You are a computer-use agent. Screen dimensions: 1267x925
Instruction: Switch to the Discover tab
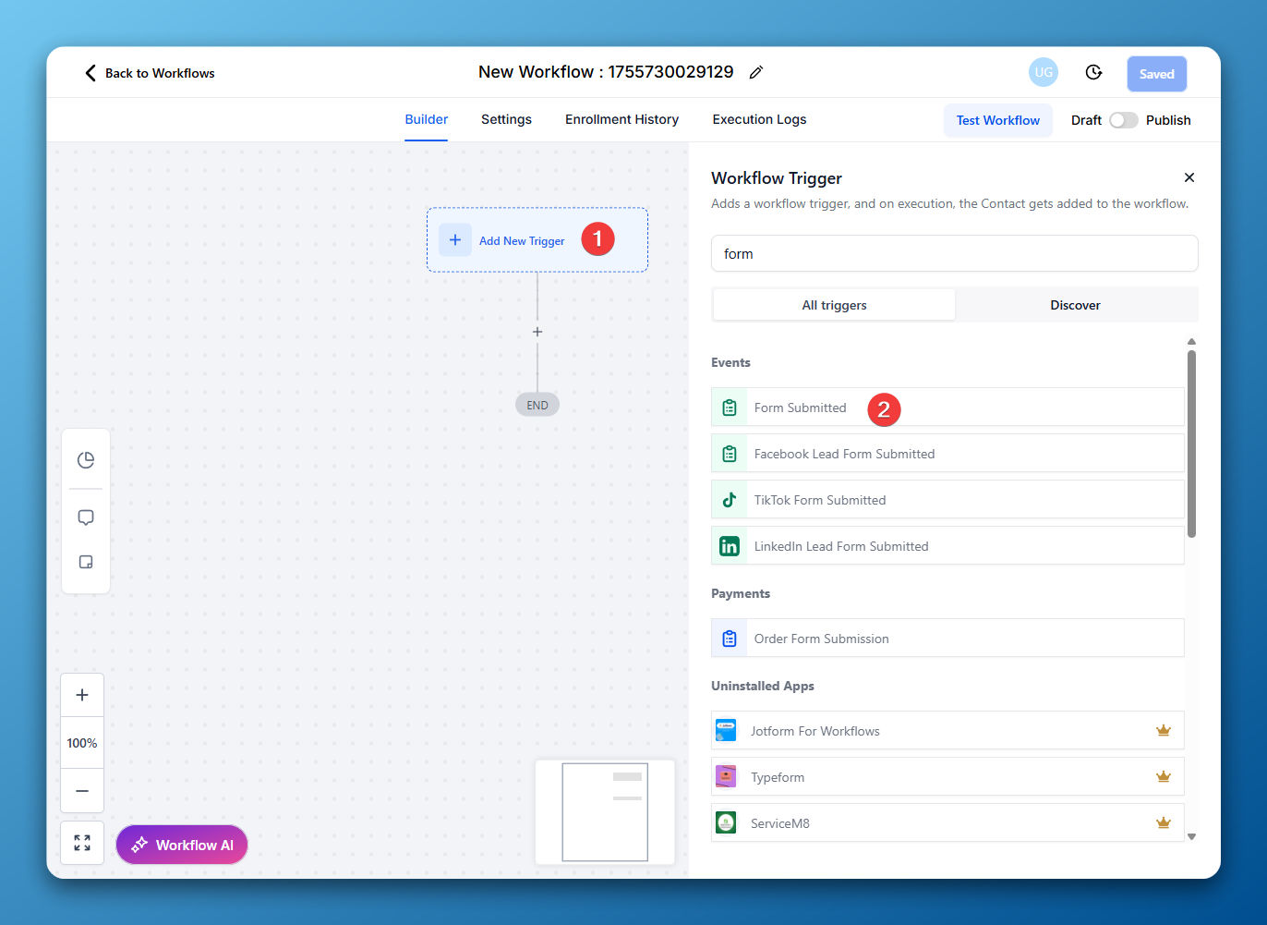pyautogui.click(x=1075, y=305)
